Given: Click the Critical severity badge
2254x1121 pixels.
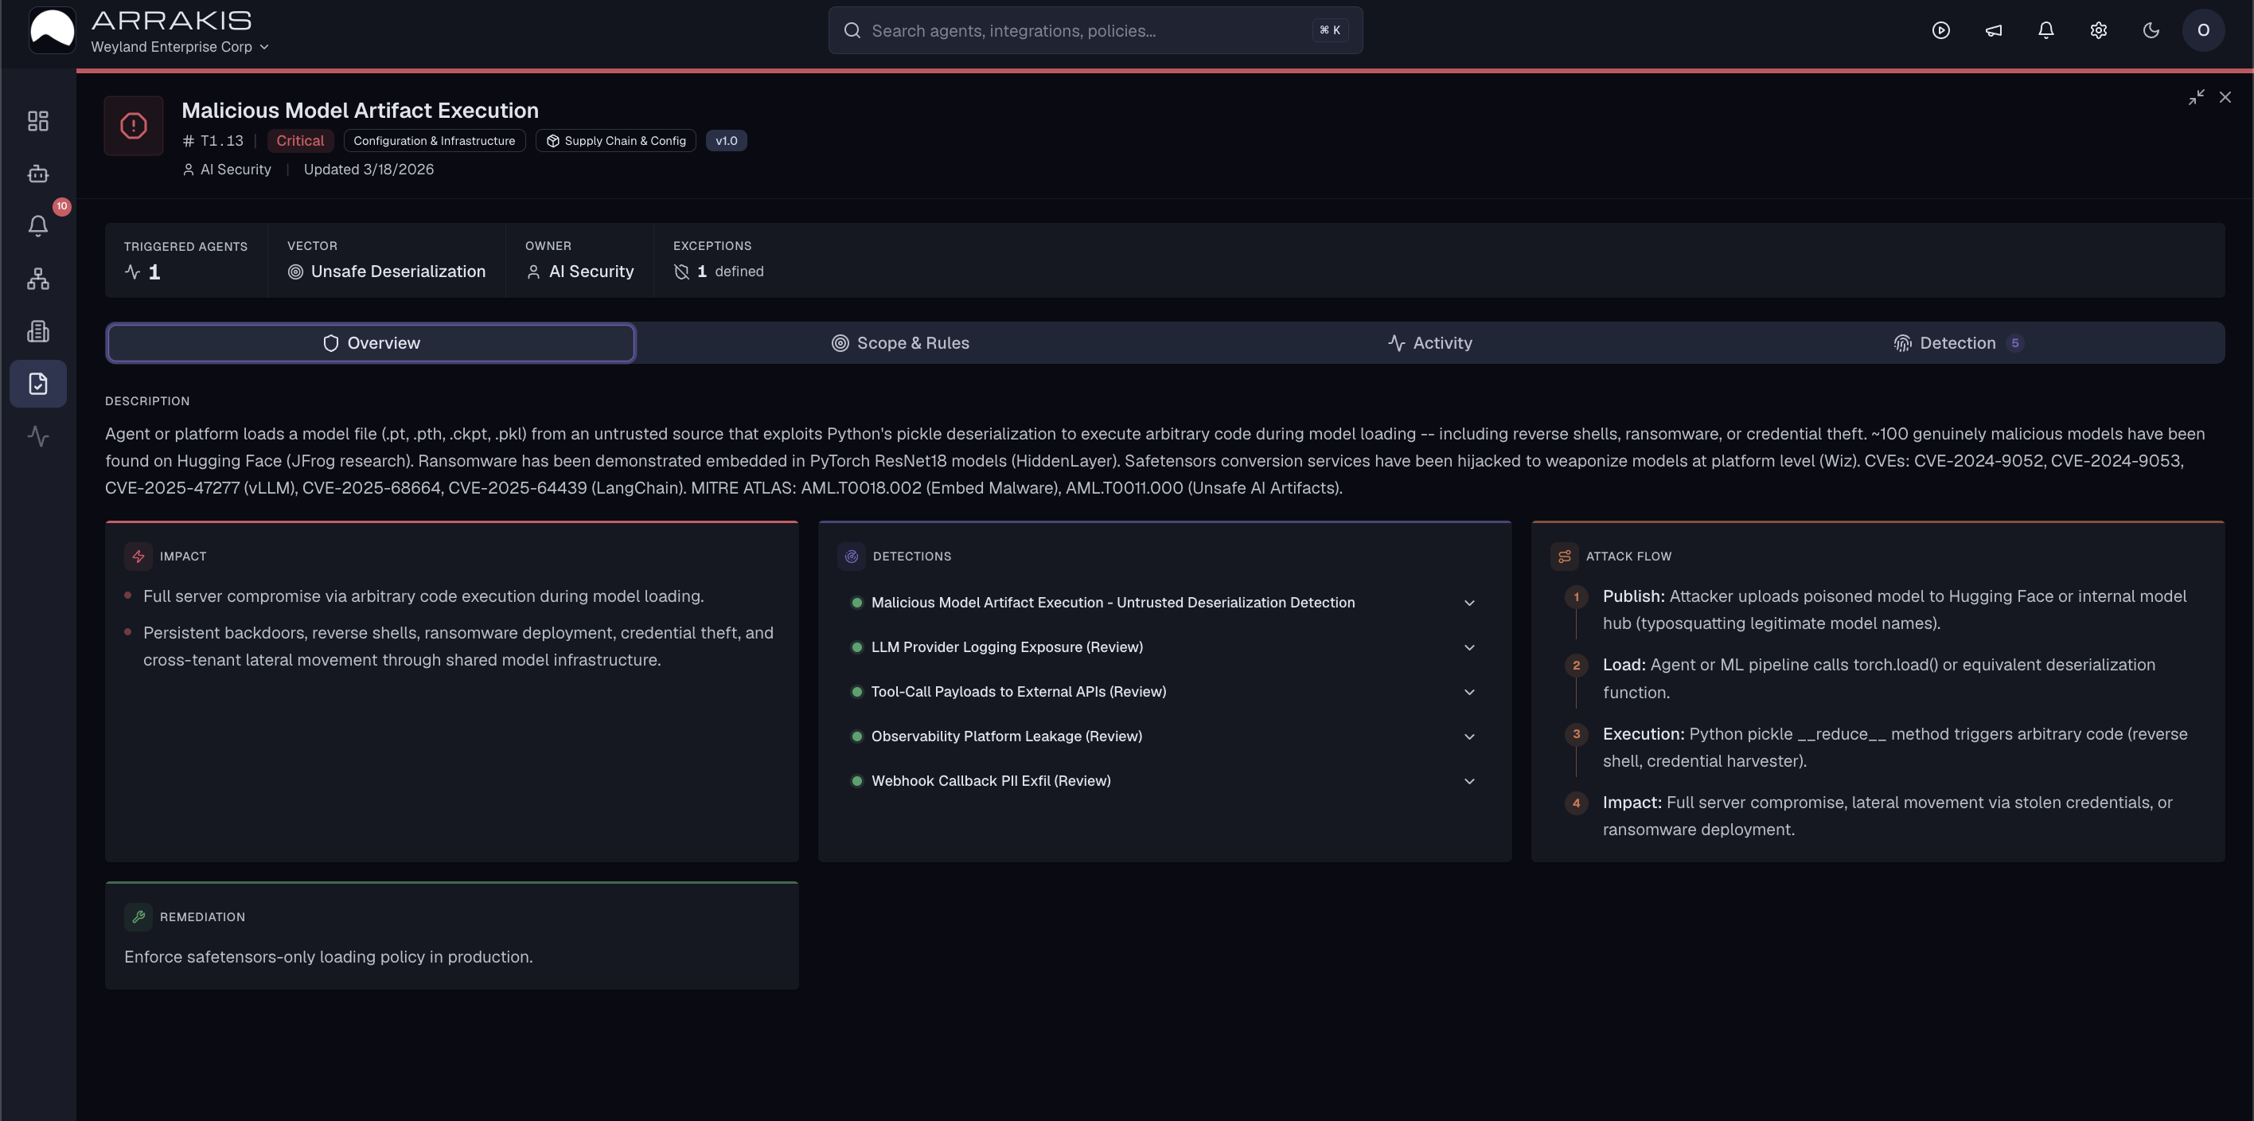Looking at the screenshot, I should click(300, 141).
